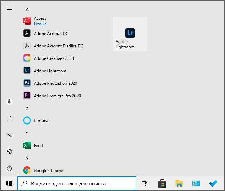Select the "Adobe Acrobat DC" text entry
225x191 pixels.
(51, 34)
